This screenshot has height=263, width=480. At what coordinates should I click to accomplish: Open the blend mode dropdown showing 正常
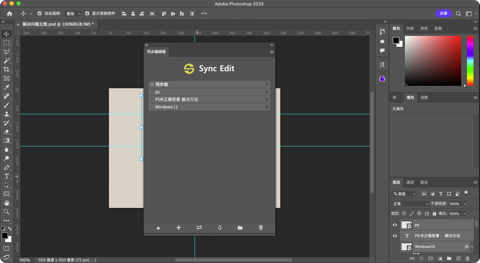pyautogui.click(x=410, y=203)
